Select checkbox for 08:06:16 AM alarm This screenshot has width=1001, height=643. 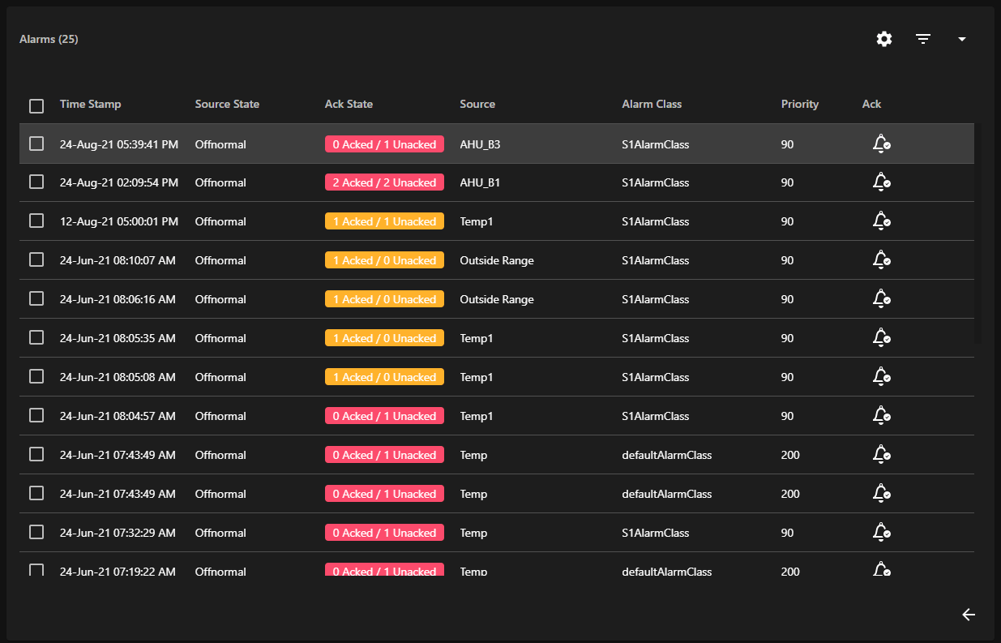(36, 298)
